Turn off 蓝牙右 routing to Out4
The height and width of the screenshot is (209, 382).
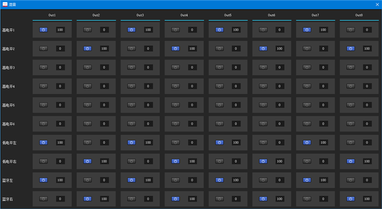pyautogui.click(x=175, y=199)
